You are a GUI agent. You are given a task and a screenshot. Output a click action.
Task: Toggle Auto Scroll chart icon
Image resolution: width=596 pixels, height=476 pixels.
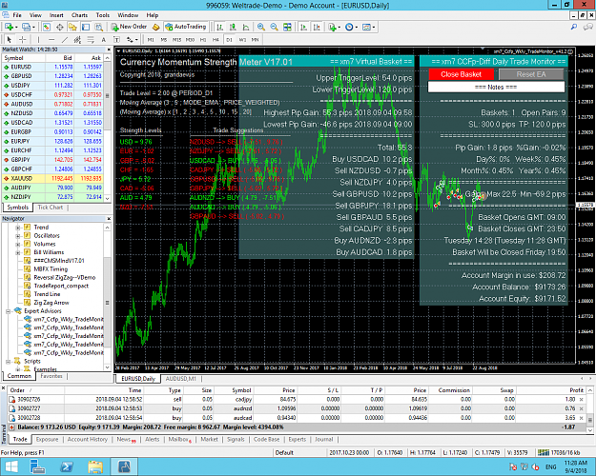pos(303,27)
